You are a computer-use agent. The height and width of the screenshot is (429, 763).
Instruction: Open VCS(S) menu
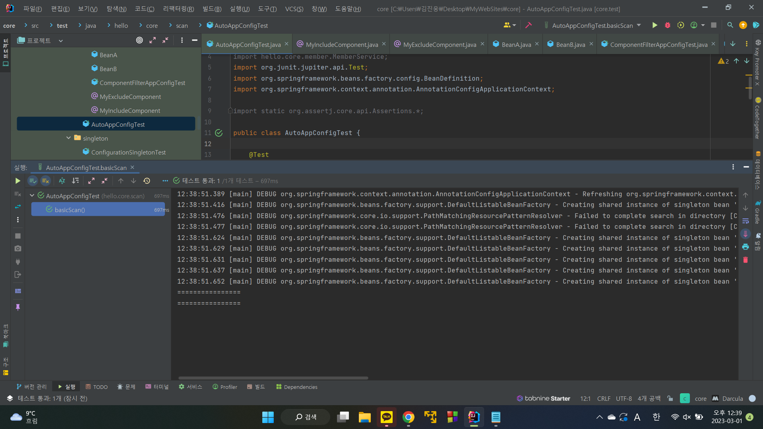click(294, 9)
